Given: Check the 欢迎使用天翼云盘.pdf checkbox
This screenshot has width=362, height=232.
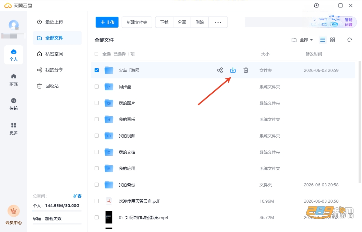Looking at the screenshot, I should 97,201.
